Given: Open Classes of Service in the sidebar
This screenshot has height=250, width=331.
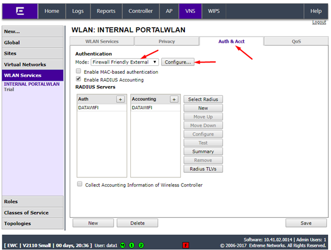Looking at the screenshot, I should pyautogui.click(x=33, y=213).
